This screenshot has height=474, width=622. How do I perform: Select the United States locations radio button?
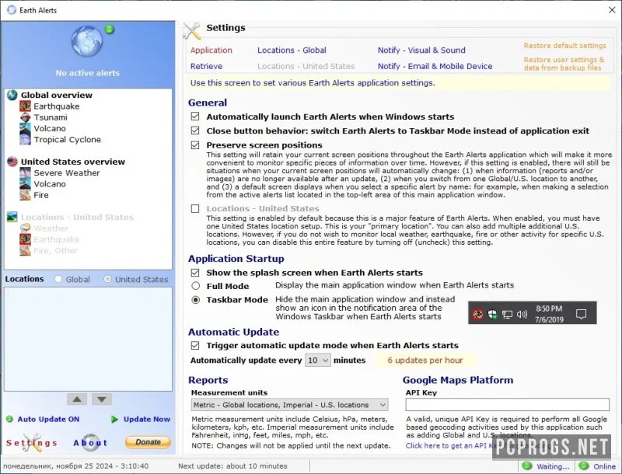pos(107,279)
